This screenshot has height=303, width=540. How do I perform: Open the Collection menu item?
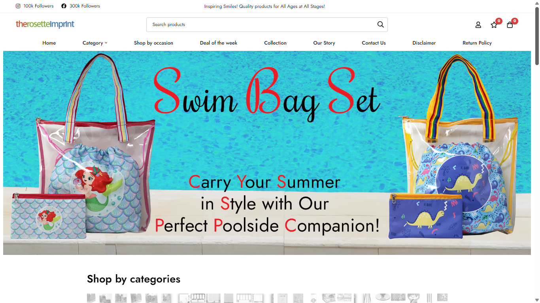pos(275,43)
